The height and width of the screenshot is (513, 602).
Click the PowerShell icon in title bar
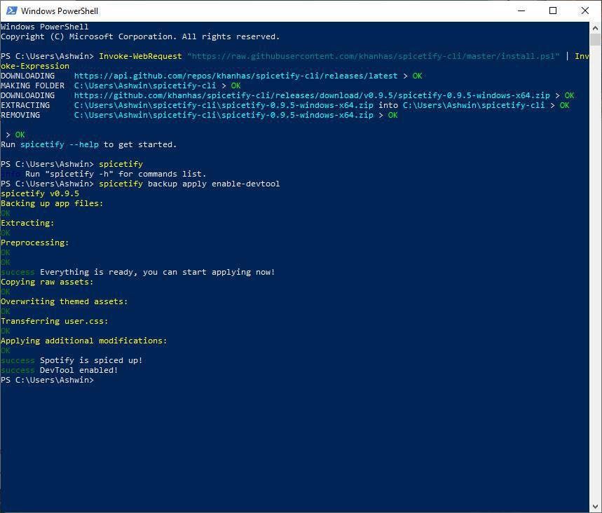11,11
